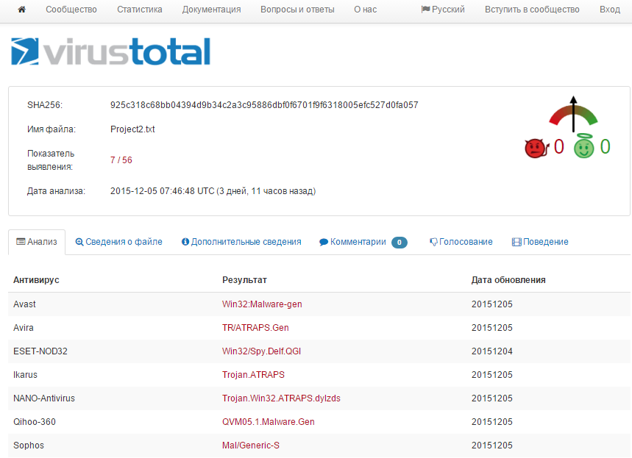Screen dimensions: 632x458
Task: Switch to the Сведения о файле tab
Action: [x=119, y=242]
